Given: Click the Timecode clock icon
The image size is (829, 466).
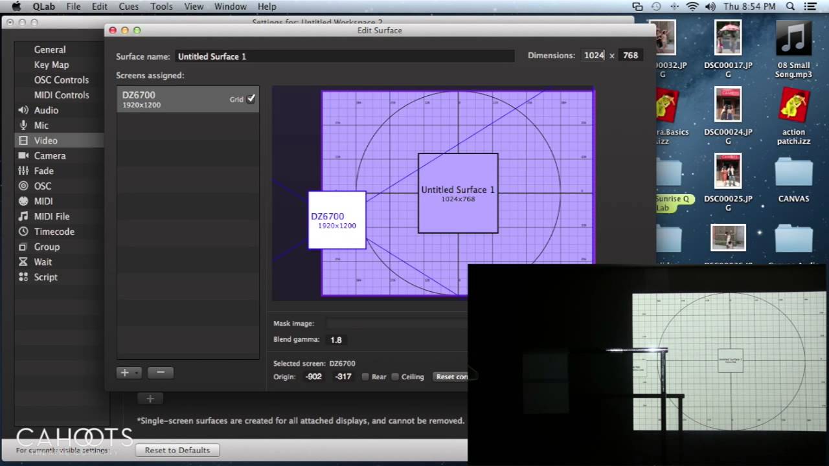Looking at the screenshot, I should (23, 231).
